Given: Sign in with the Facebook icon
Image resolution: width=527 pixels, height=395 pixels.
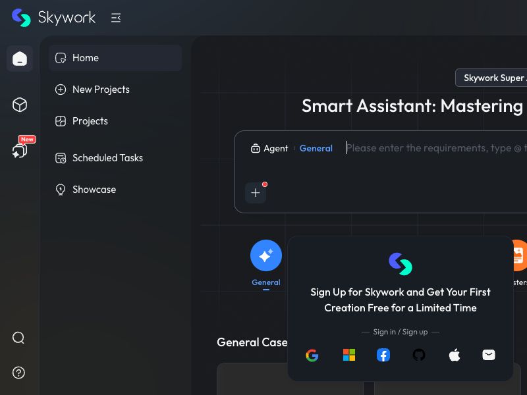Looking at the screenshot, I should coord(383,355).
